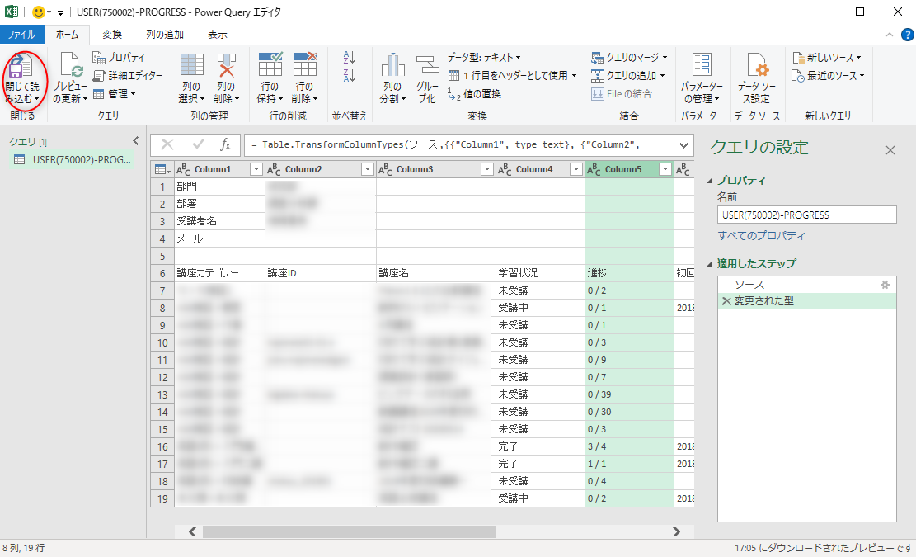
Task: Switch to the 変換 tab
Action: pos(112,35)
